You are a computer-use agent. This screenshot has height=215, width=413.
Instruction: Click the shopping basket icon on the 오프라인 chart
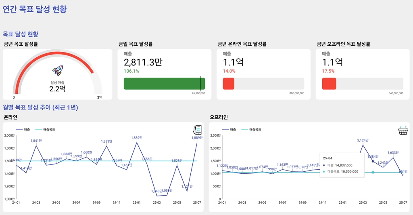point(403,130)
